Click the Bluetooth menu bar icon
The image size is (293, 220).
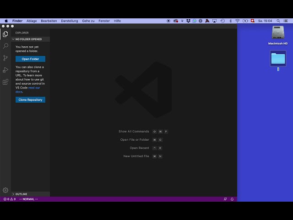click(230, 21)
